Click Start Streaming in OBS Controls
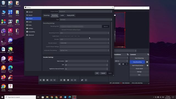The height and width of the screenshot is (99, 176). coord(139,58)
